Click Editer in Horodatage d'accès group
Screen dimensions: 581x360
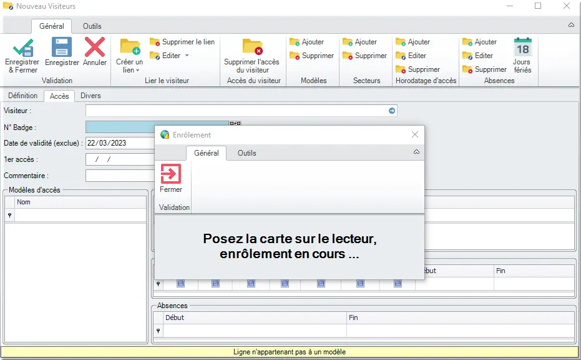pos(411,55)
